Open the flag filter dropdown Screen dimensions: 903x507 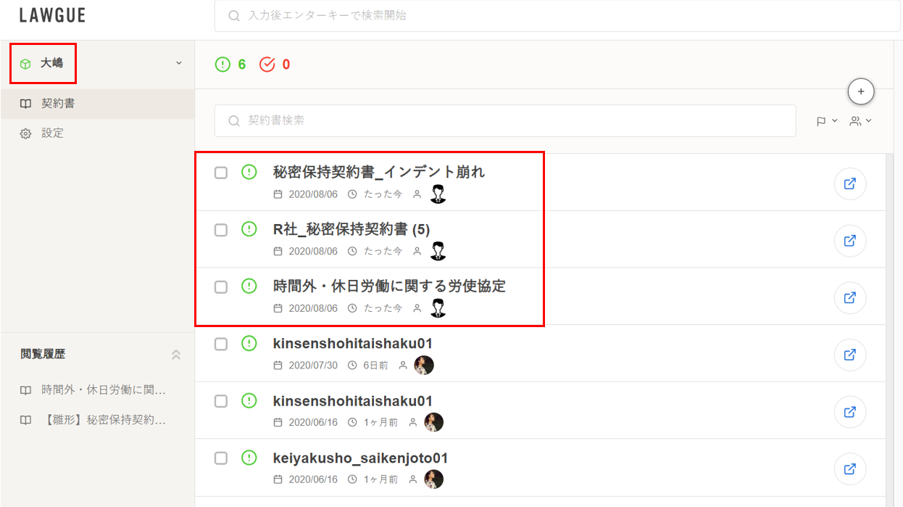pos(826,121)
